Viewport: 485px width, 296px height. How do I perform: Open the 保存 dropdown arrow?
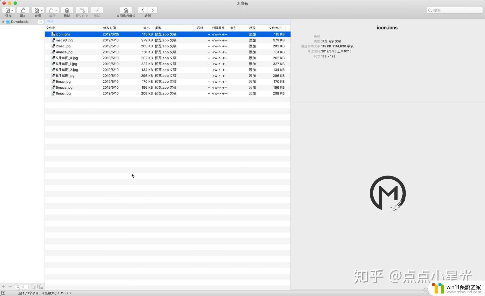[x=12, y=11]
